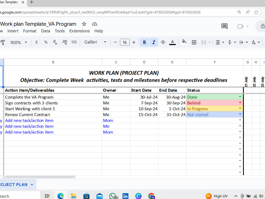Add page to favorites star
The height and width of the screenshot is (199, 265).
256,12
